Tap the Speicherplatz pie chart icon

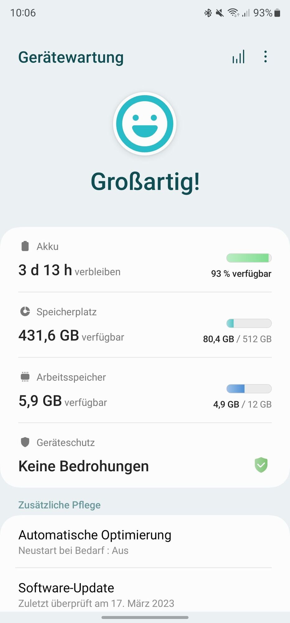25,311
